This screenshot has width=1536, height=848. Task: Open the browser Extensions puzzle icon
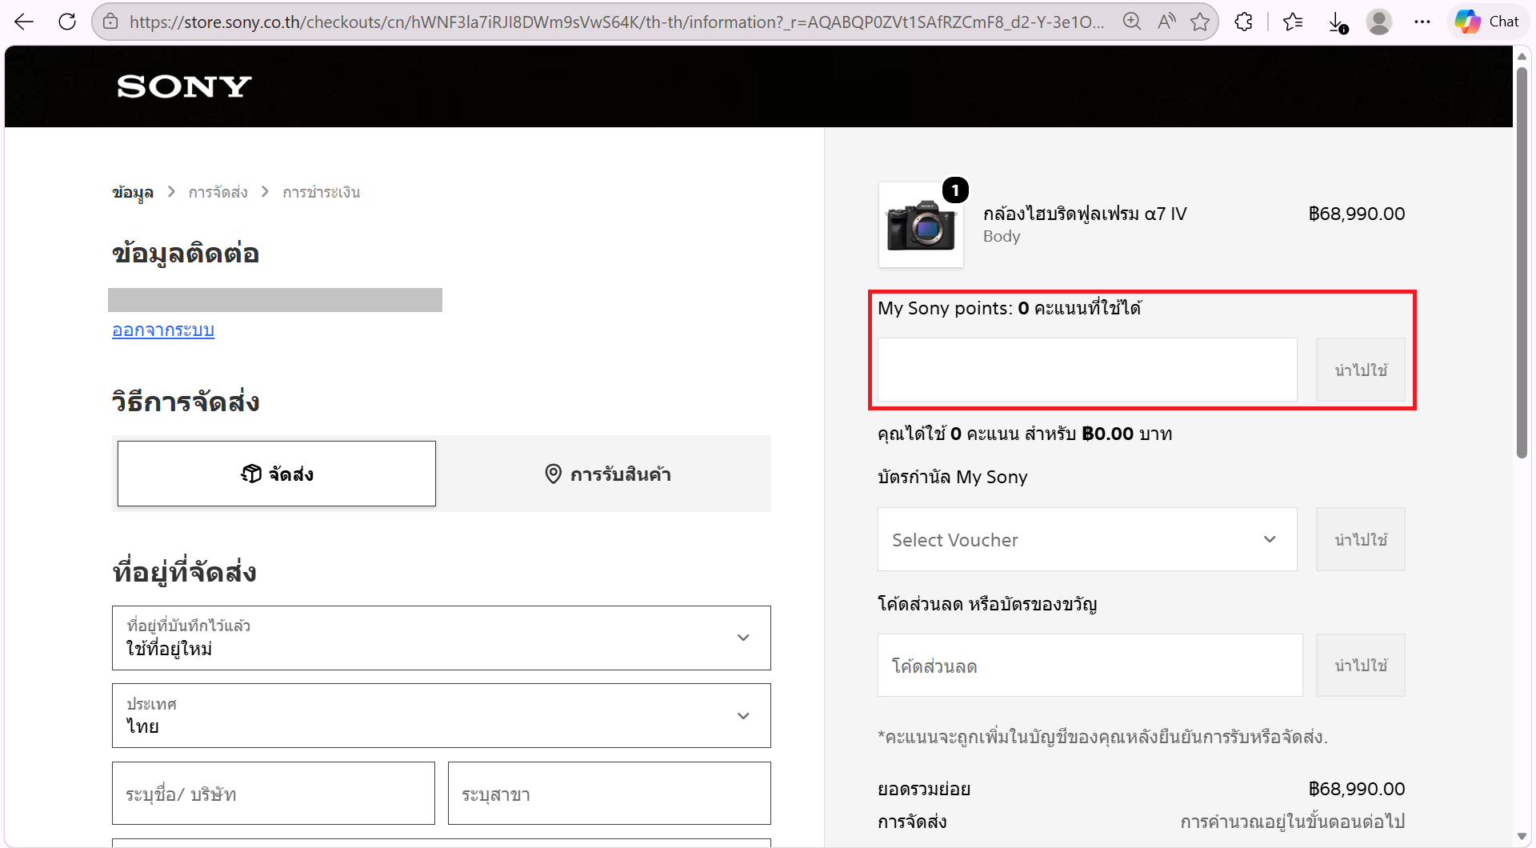point(1243,22)
